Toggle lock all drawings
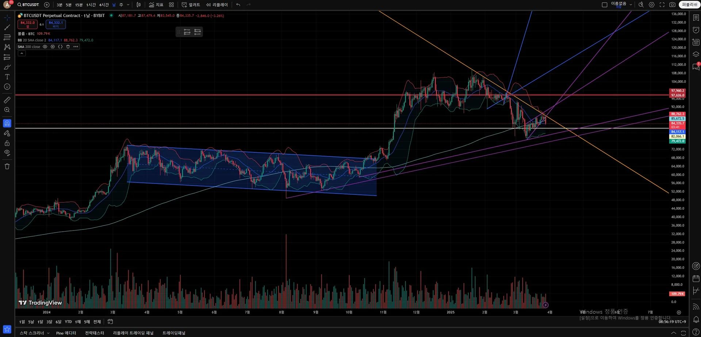Viewport: 701px width, 337px height. coord(7,143)
